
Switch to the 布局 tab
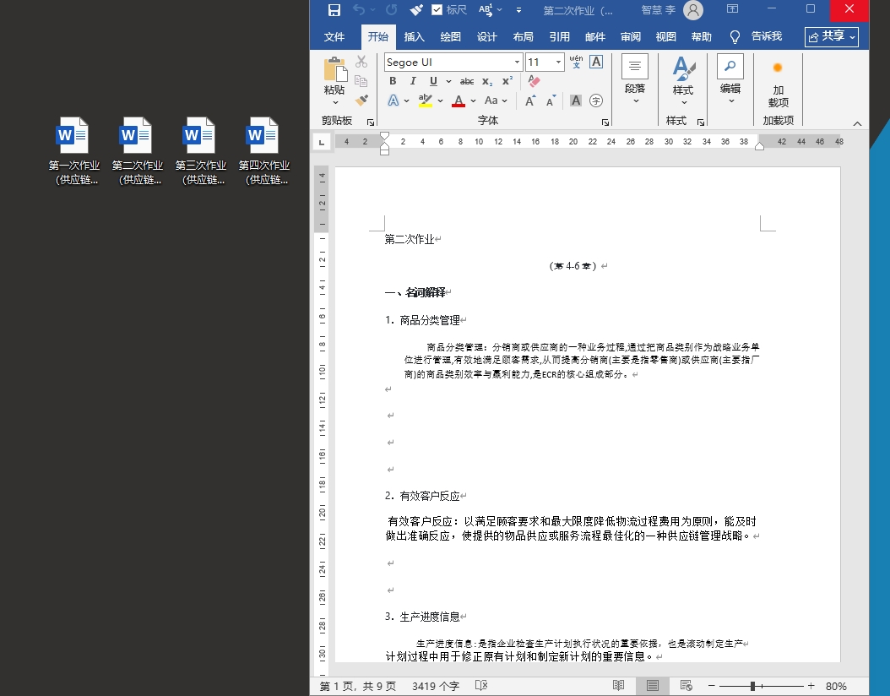point(523,37)
